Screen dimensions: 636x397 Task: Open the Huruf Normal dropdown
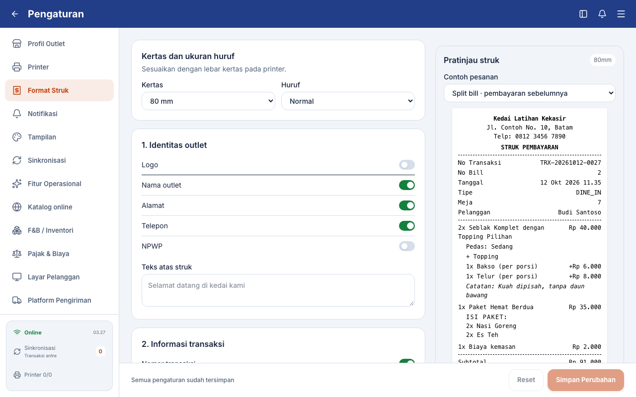pos(348,101)
